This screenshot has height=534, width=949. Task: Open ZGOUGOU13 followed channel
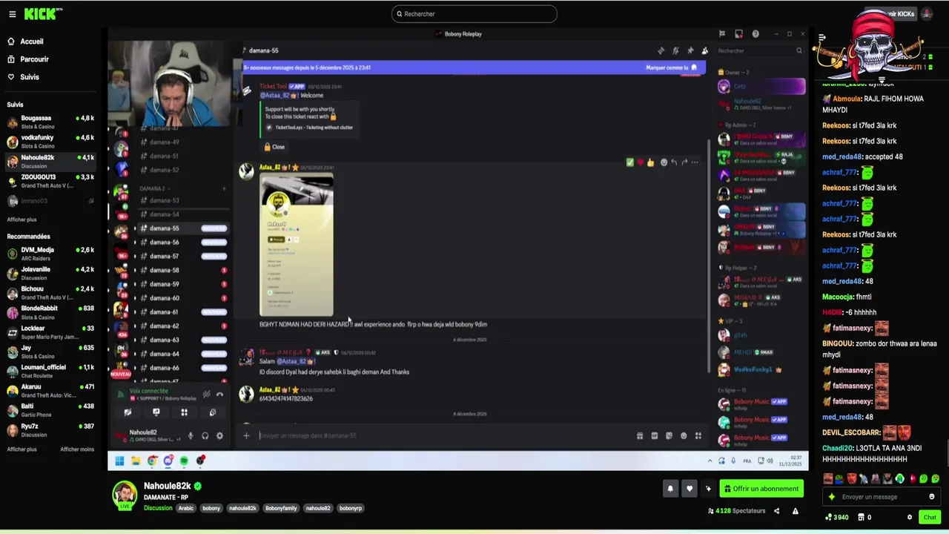click(x=50, y=181)
